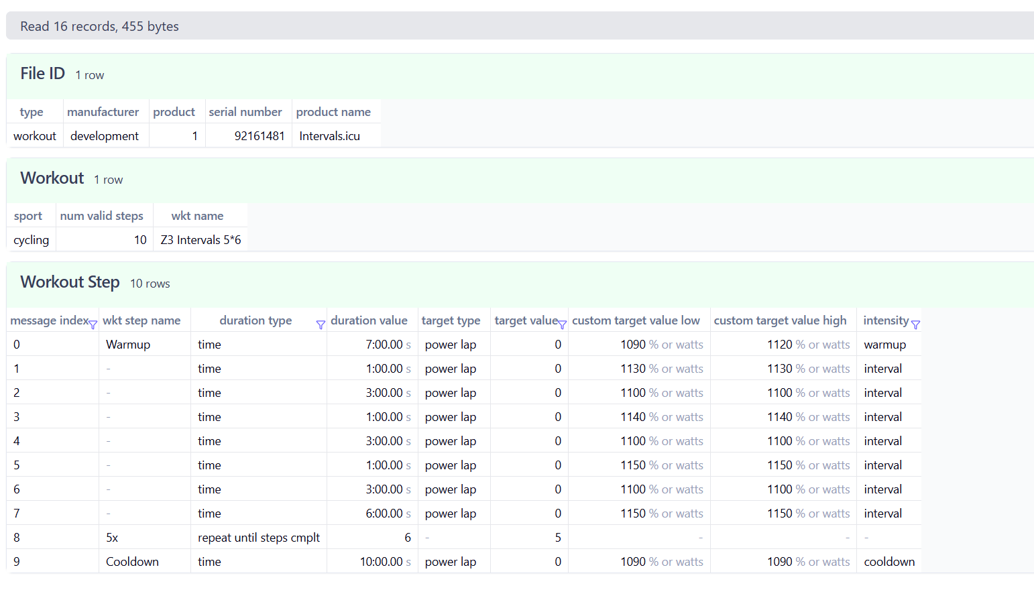Screen dimensions: 1034x598
Task: Open the duration type filter icon
Action: click(x=321, y=324)
